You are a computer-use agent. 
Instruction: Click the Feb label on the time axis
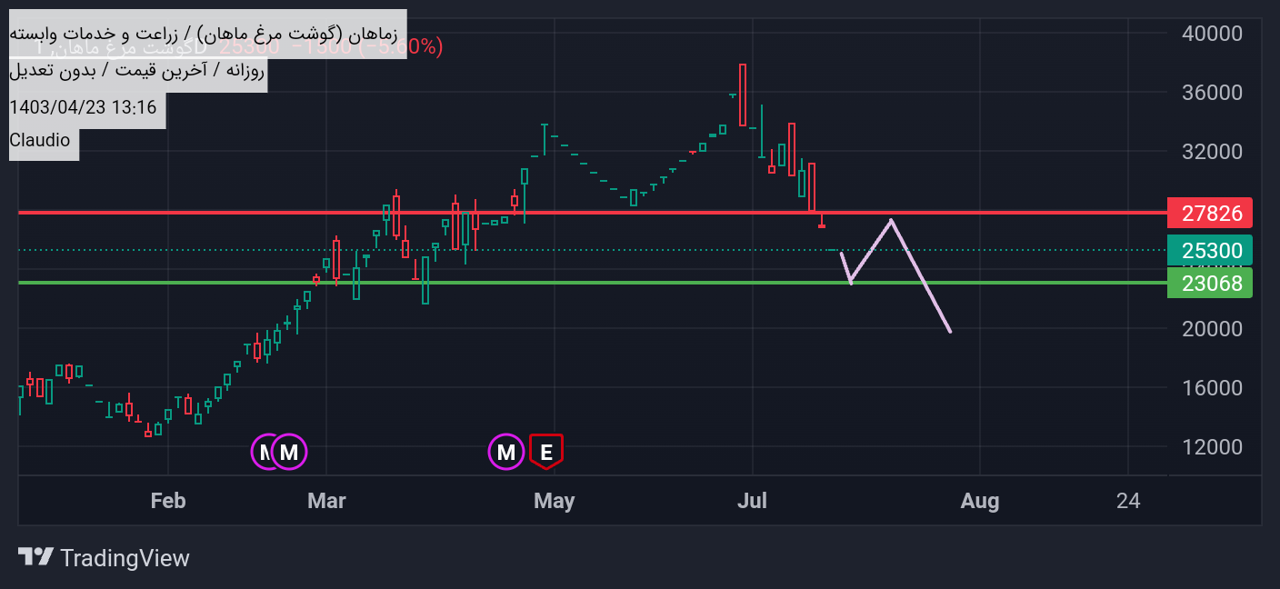[168, 501]
